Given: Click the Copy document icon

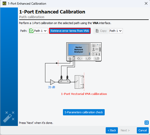Looking at the screenshot, I should (x=97, y=31).
